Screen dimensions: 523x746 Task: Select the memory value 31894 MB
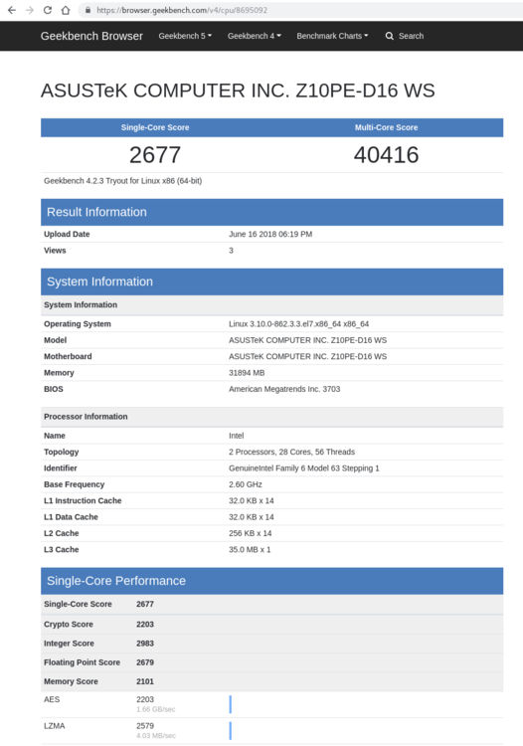[x=247, y=373]
